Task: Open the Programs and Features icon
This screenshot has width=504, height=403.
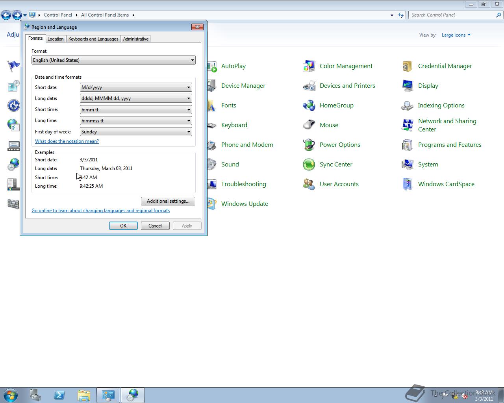Action: coord(408,145)
